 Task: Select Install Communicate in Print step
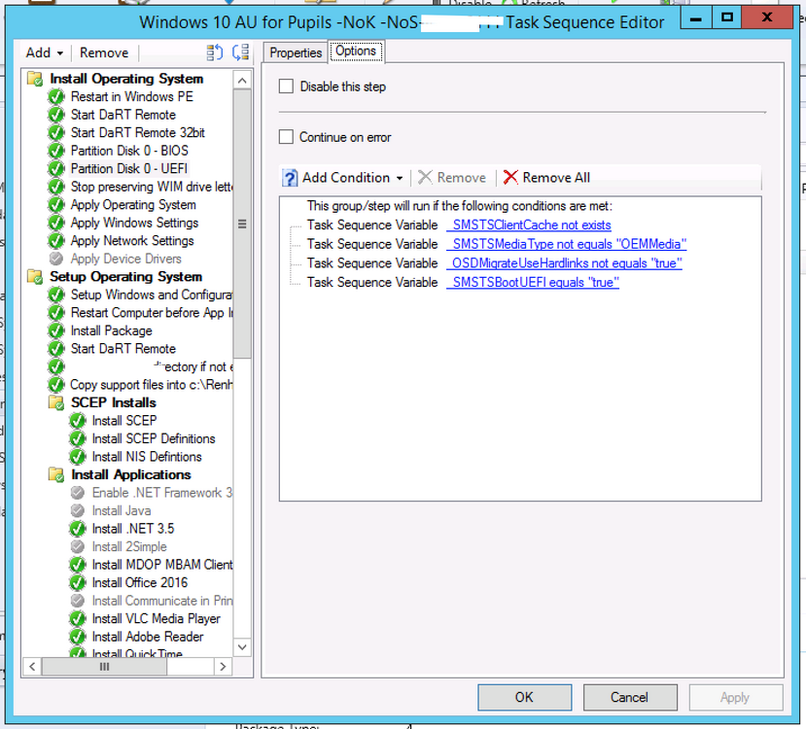point(162,601)
